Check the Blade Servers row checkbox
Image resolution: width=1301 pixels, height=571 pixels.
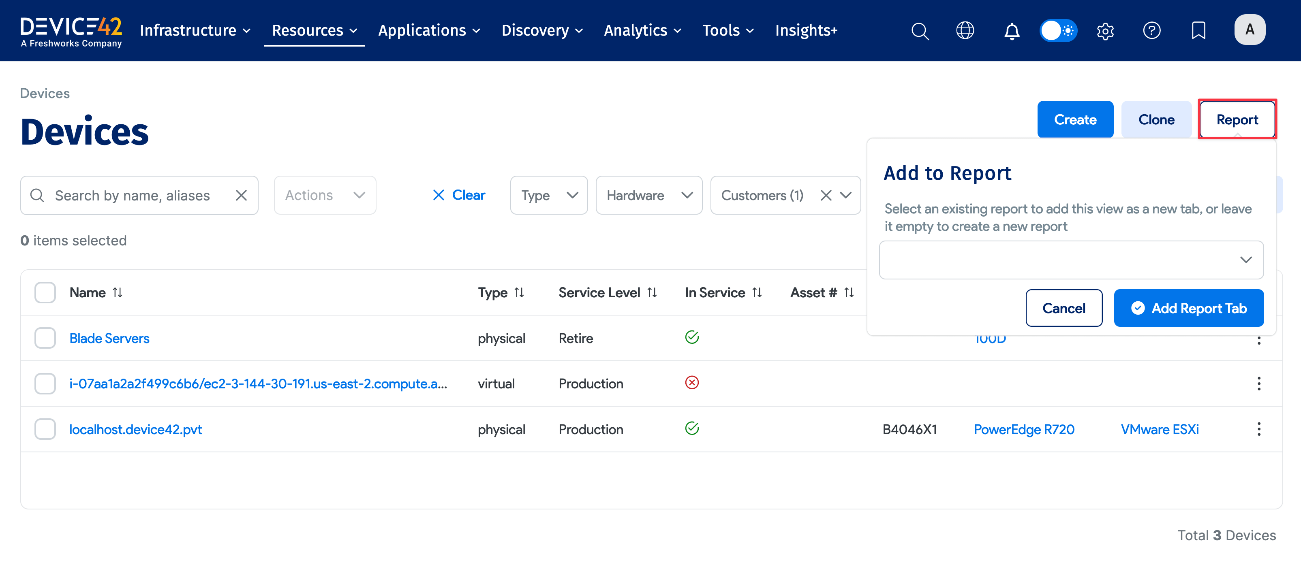[x=45, y=338]
